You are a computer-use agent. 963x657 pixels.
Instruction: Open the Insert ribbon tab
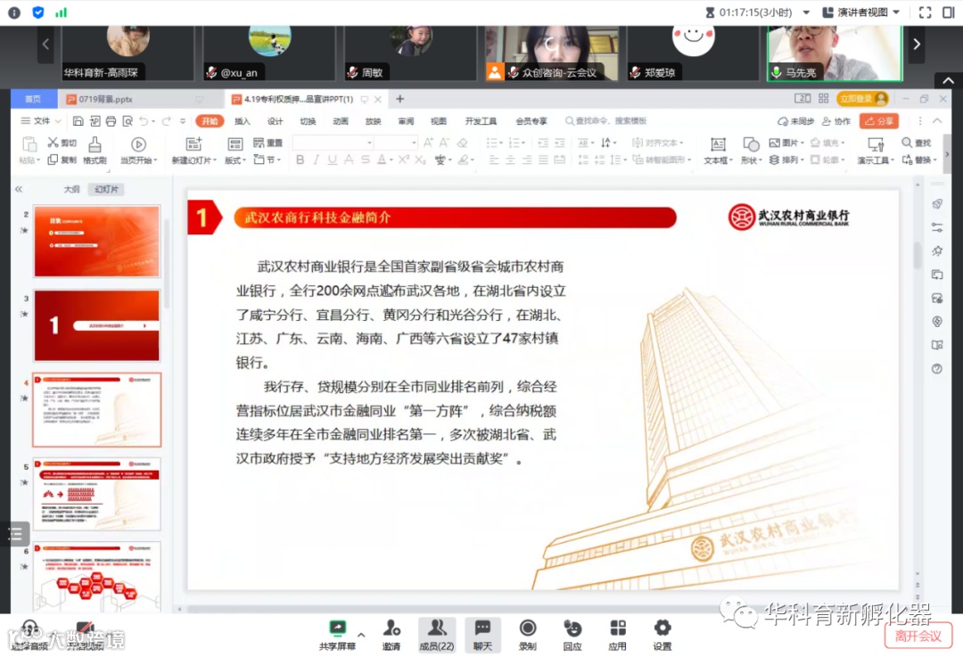243,121
